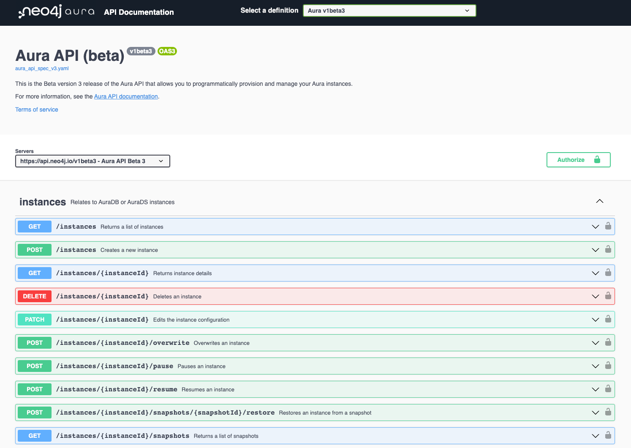Click the API Documentation header title
This screenshot has width=631, height=448.
(x=139, y=12)
